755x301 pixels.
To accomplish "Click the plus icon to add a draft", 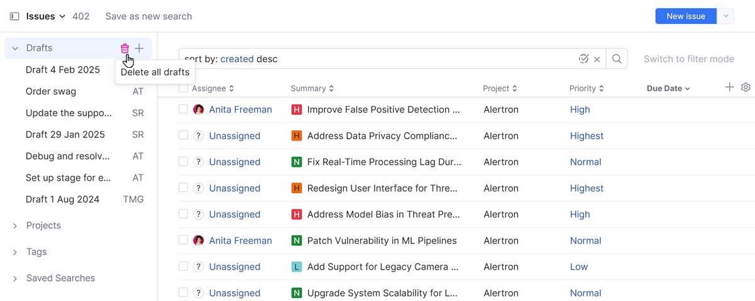I will coord(140,48).
